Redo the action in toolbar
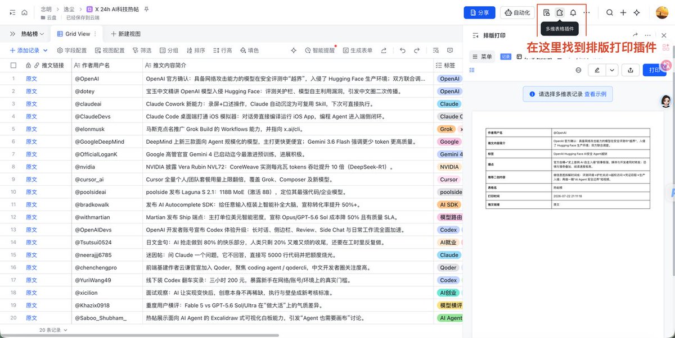This screenshot has height=338, width=675. [x=417, y=51]
